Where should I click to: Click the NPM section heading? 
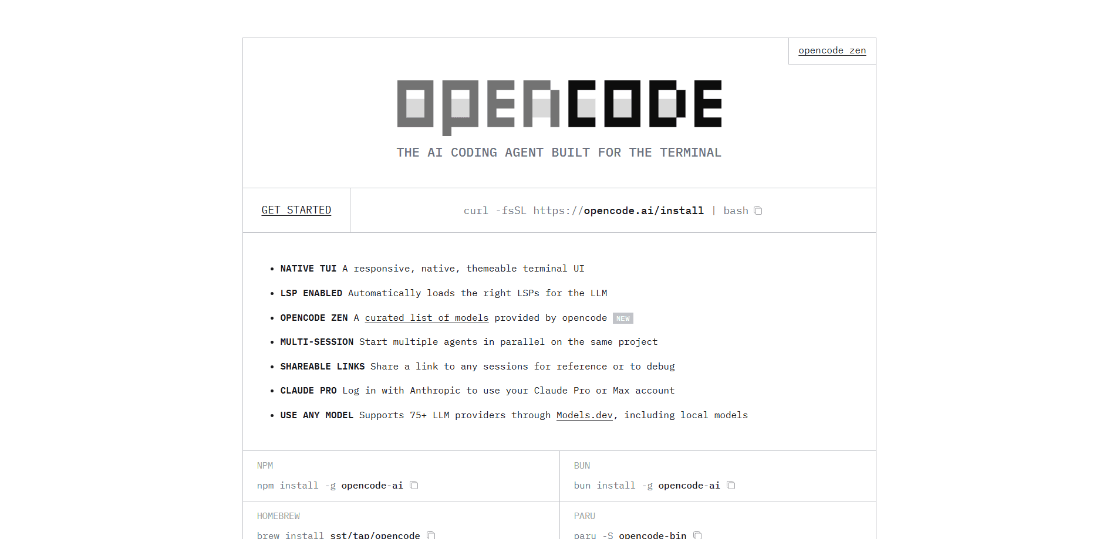coord(265,466)
